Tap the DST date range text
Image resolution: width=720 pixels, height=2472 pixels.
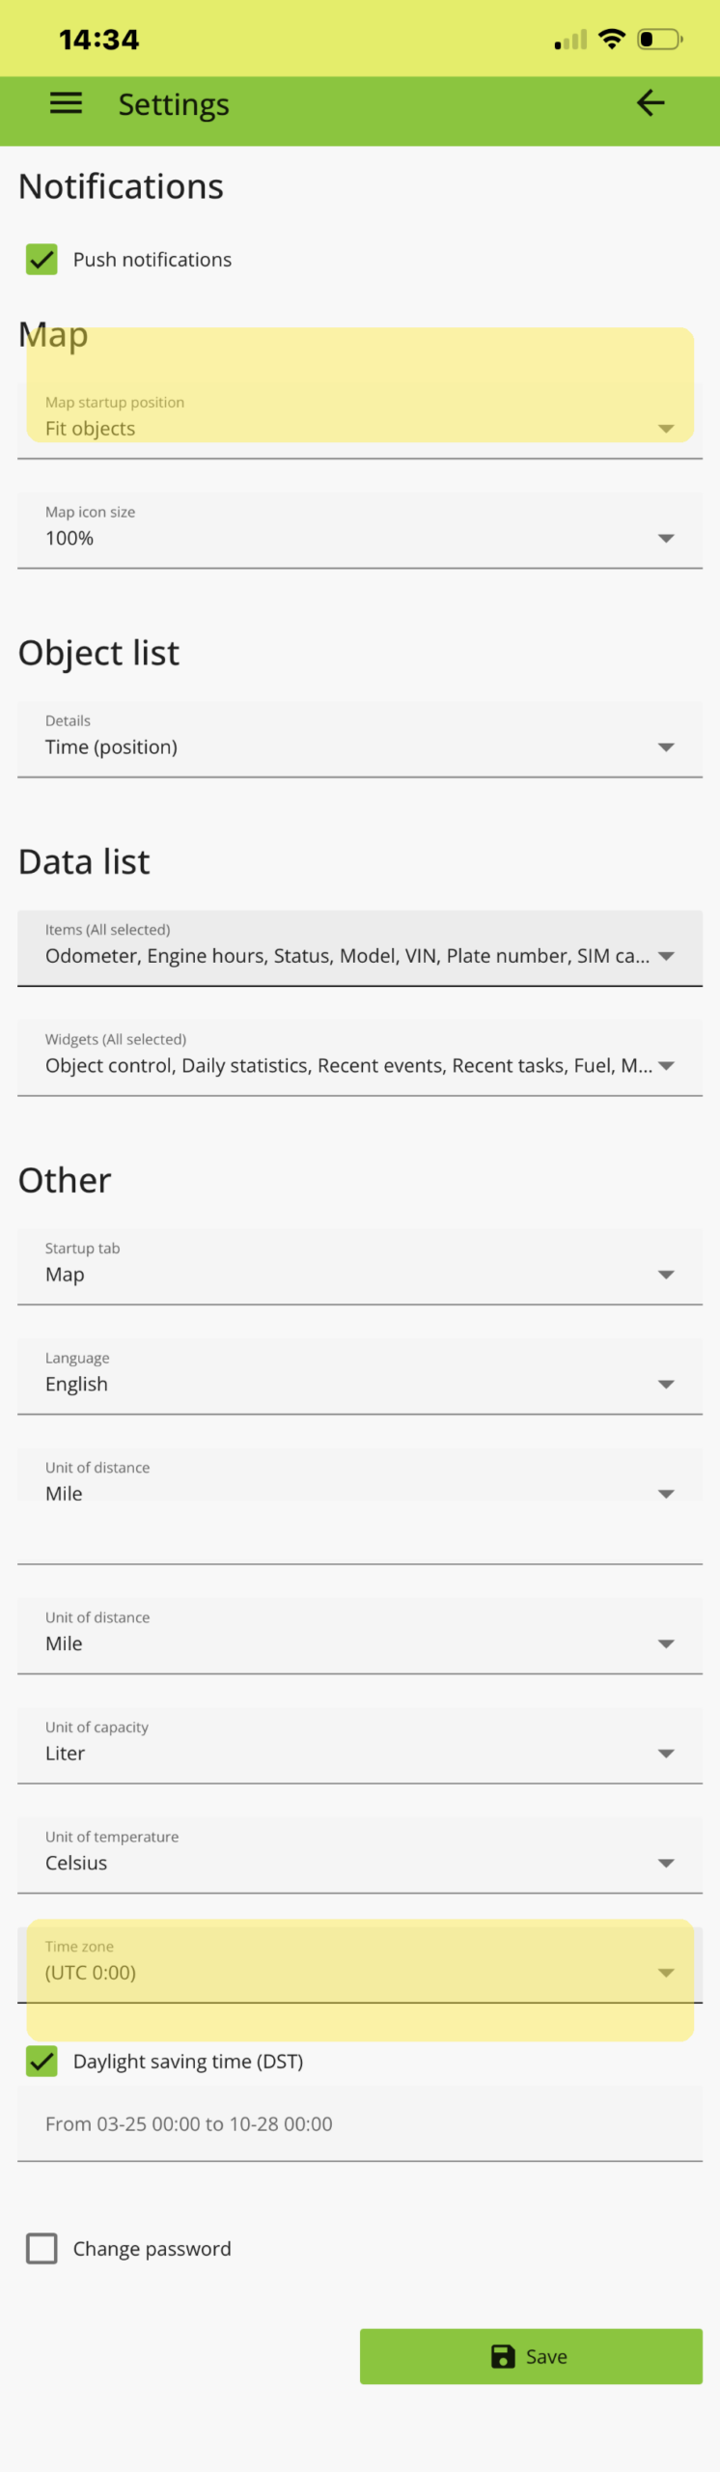pos(189,2123)
